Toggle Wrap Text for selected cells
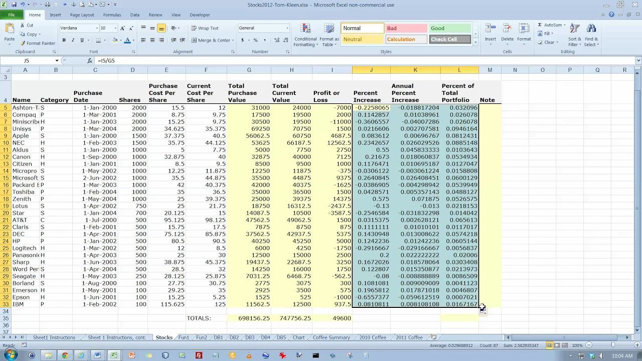 (x=205, y=28)
